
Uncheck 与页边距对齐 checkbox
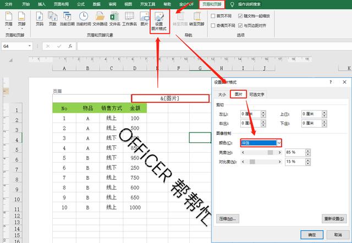point(240,25)
